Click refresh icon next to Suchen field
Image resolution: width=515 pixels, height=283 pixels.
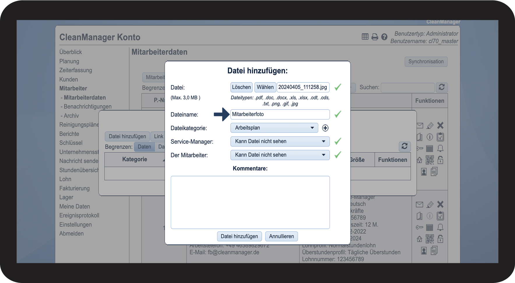tap(442, 87)
